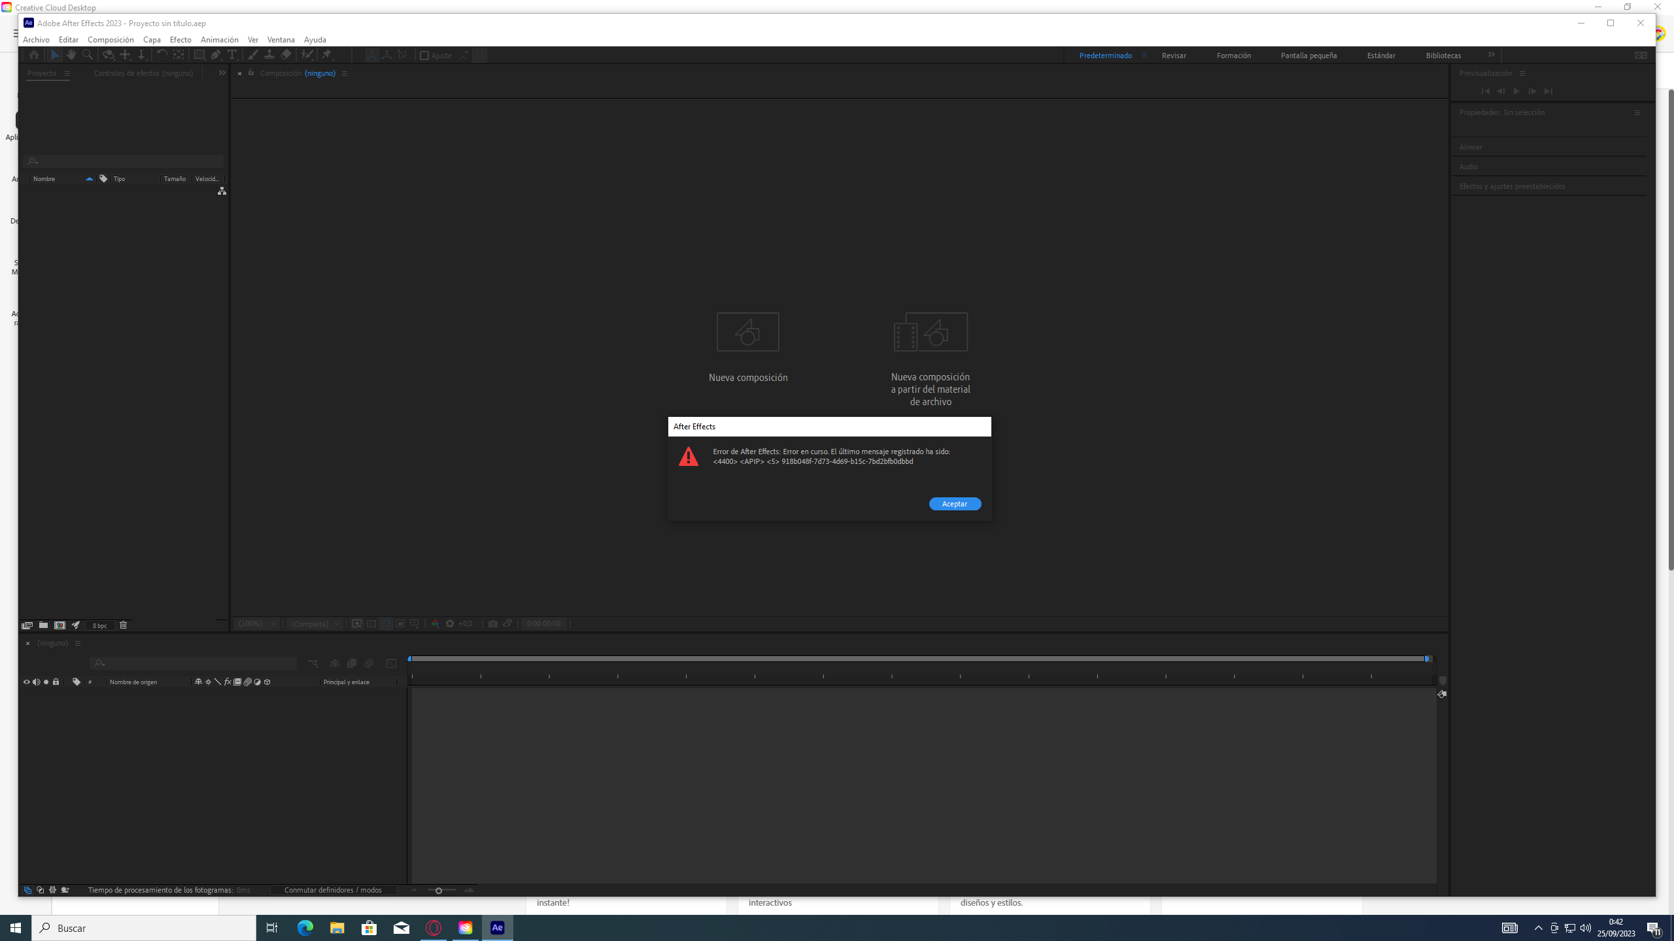The height and width of the screenshot is (941, 1674).
Task: Click the exposure value +0,0
Action: pos(465,624)
